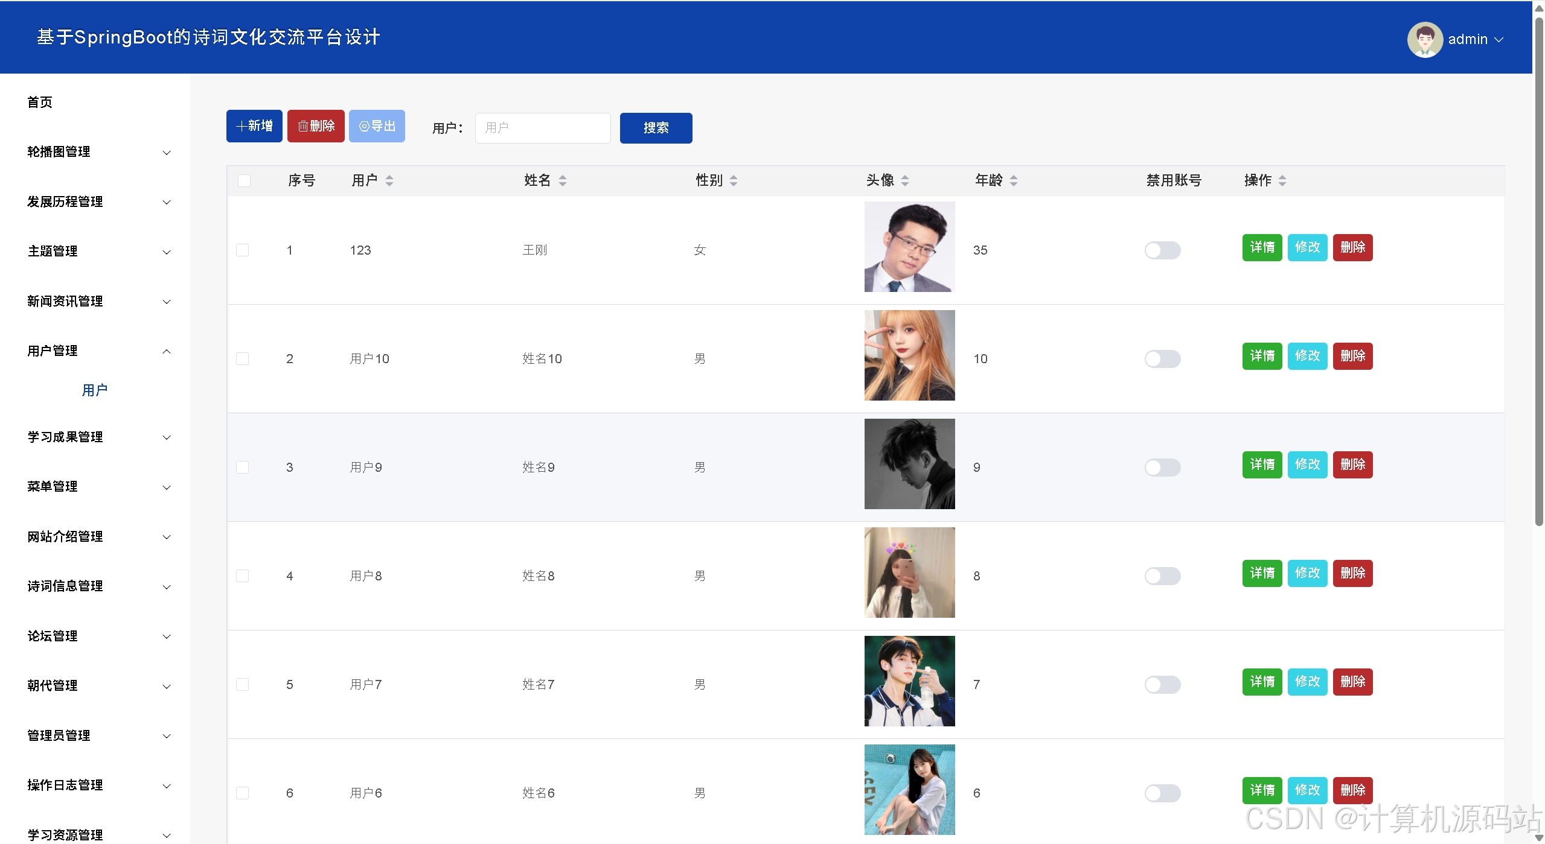Screen dimensions: 1545x844
Task: Expand 网站介绍管理 chevron
Action: 167,537
